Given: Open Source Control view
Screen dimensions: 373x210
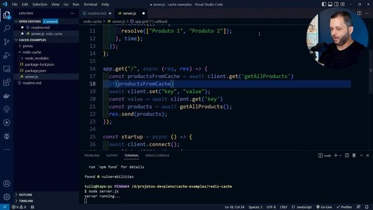Looking at the screenshot, I should coord(6,42).
